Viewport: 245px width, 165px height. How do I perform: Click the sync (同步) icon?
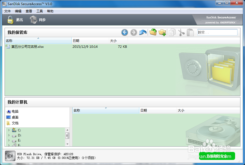(33, 20)
